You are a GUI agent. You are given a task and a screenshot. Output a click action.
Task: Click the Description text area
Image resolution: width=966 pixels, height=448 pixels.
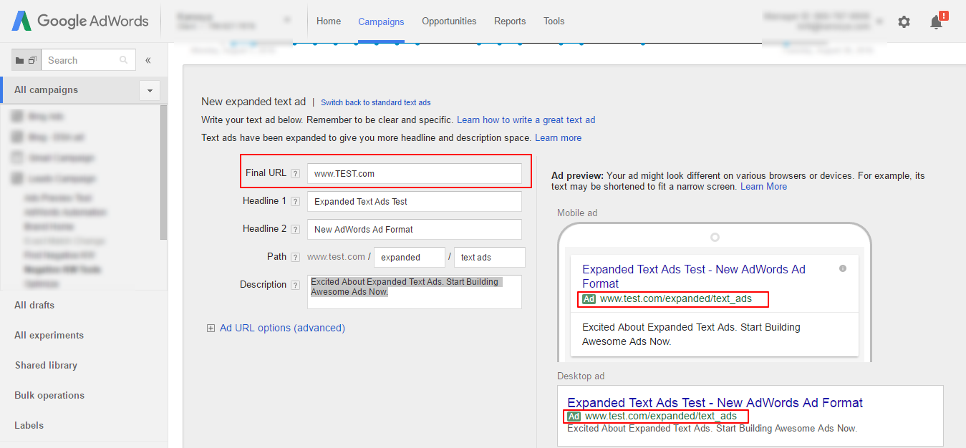(x=415, y=291)
